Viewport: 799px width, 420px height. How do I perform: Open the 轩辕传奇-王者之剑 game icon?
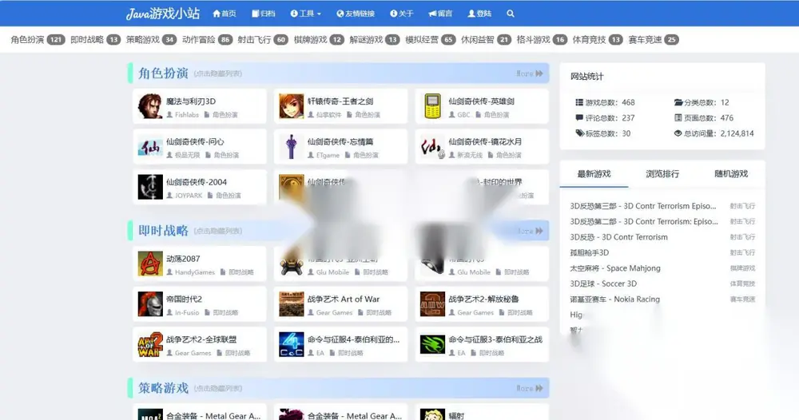(292, 106)
